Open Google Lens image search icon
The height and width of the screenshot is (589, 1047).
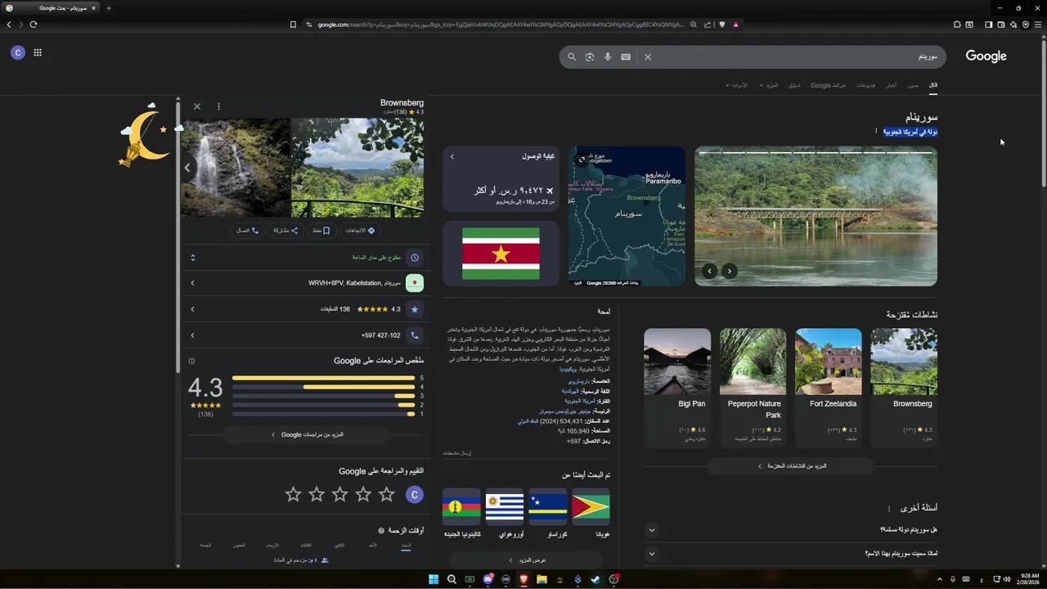[590, 57]
